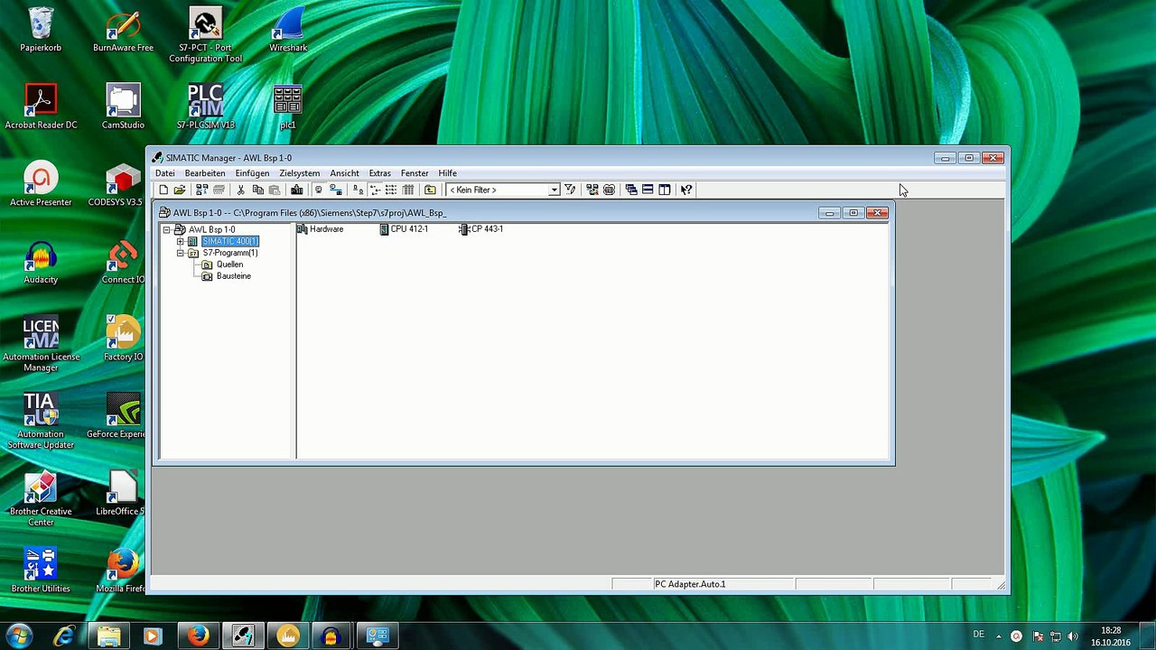
Task: Select the Bausteine folder in tree
Action: [234, 276]
